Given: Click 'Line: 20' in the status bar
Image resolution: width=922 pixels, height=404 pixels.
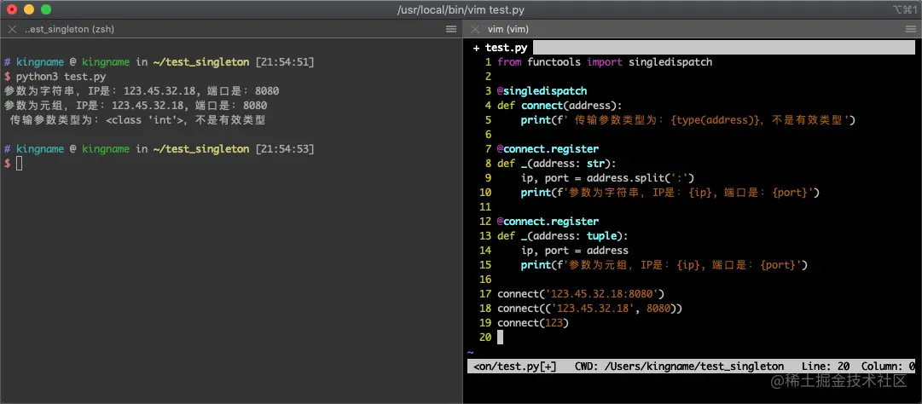Looking at the screenshot, I should click(x=825, y=366).
